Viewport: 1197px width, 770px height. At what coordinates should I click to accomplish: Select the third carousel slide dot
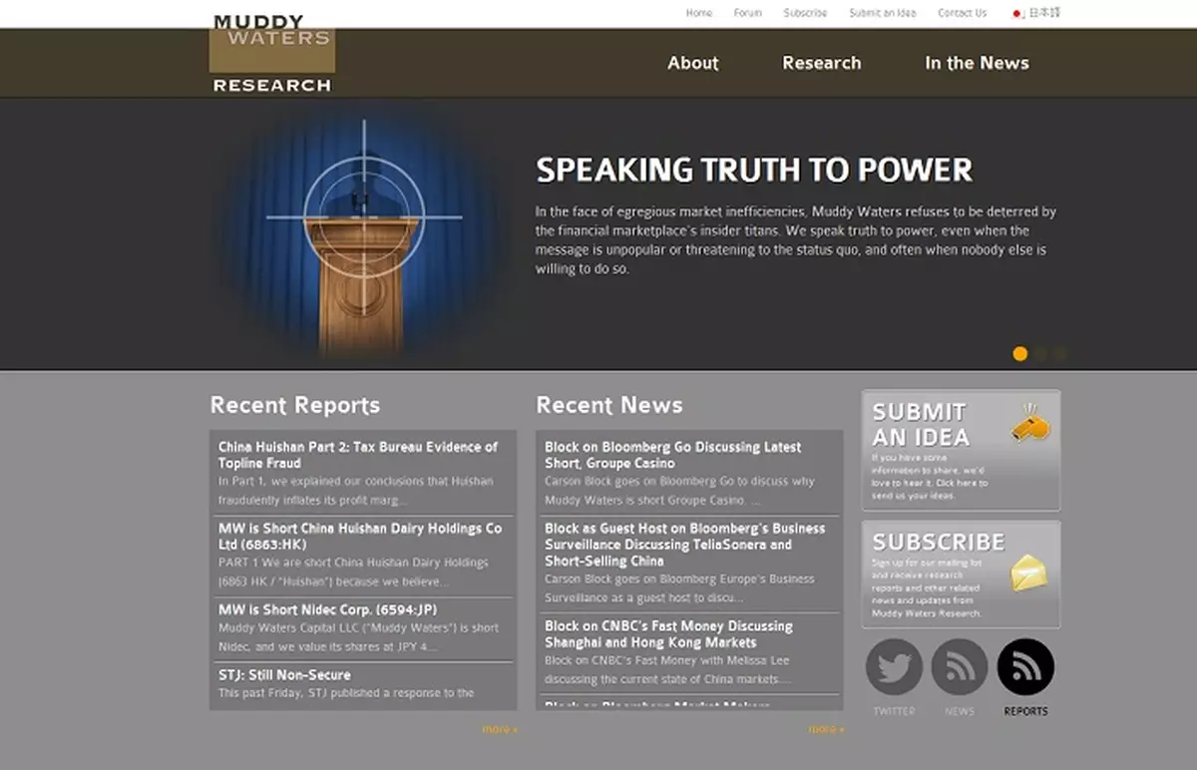1059,353
